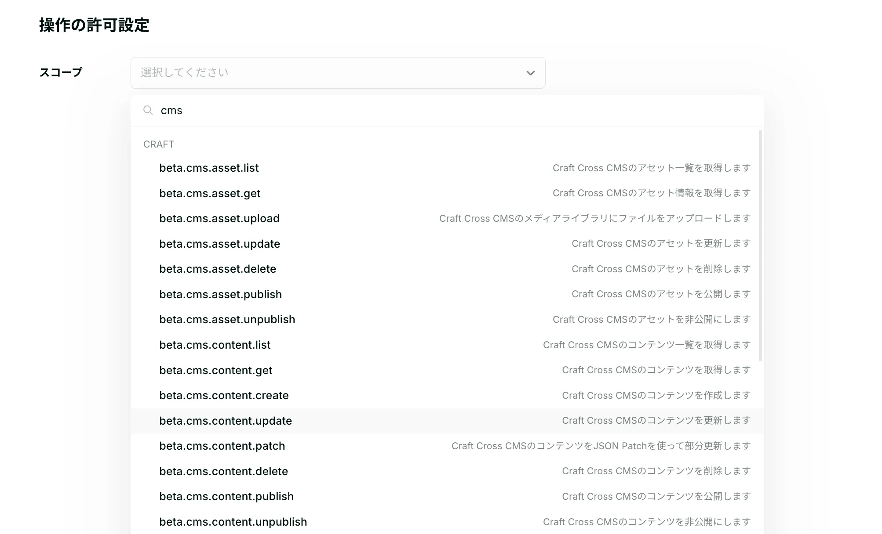This screenshot has width=882, height=534.
Task: Click the search magnifier icon
Action: coord(148,110)
